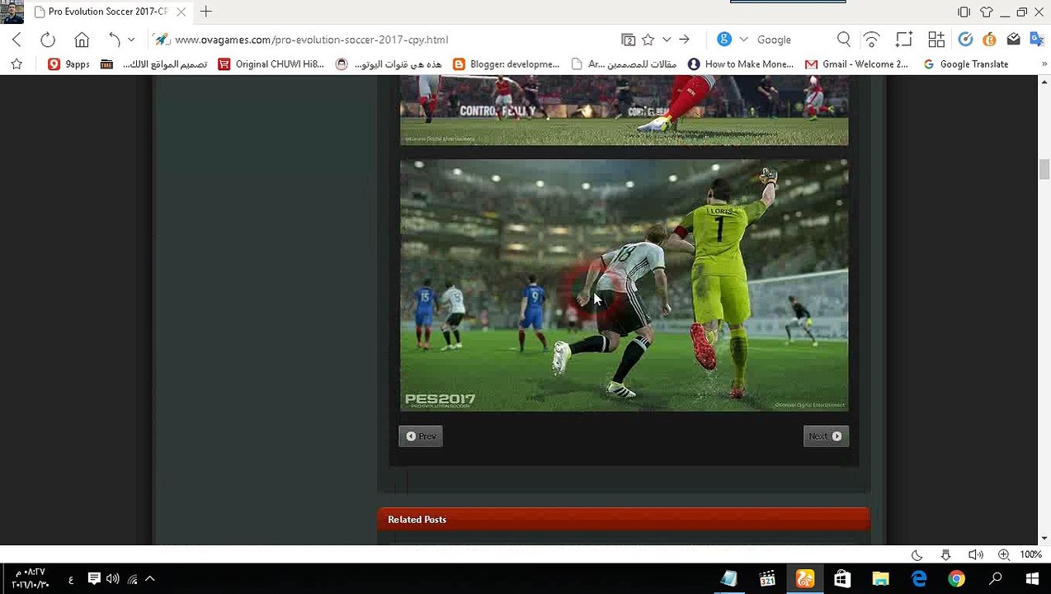Bookmark this page with the star
This screenshot has width=1051, height=594.
click(648, 40)
